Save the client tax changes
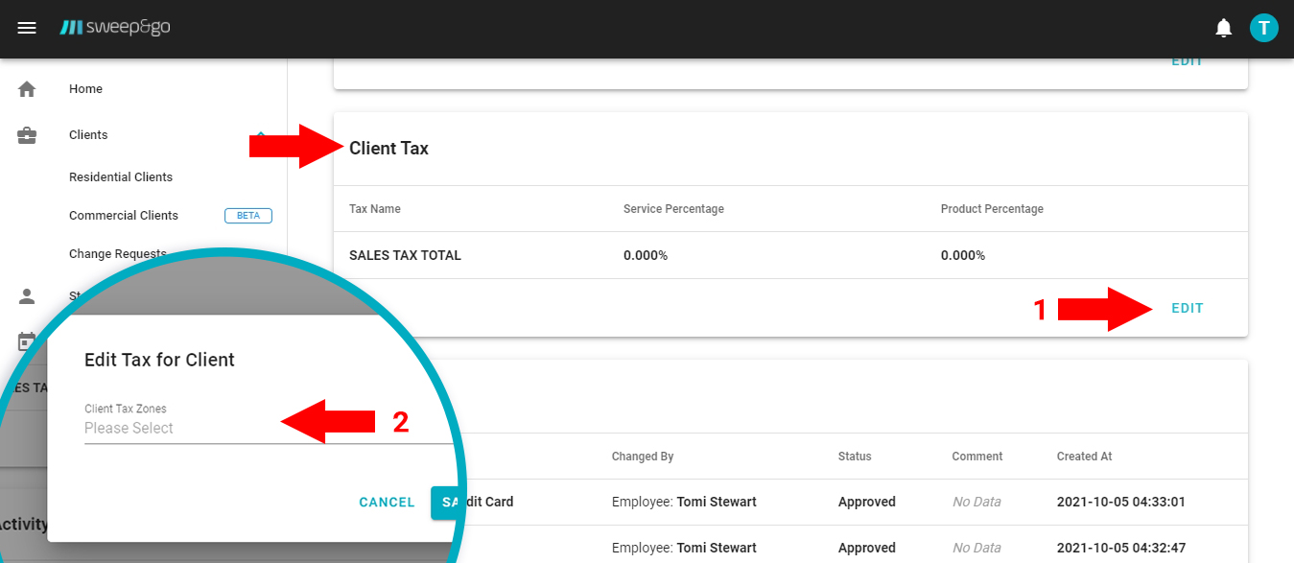Image resolution: width=1294 pixels, height=563 pixels. click(447, 502)
